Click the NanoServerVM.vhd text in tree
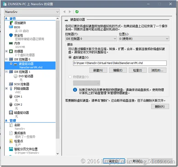Viewport: 178px width, 167px height. click(31, 67)
